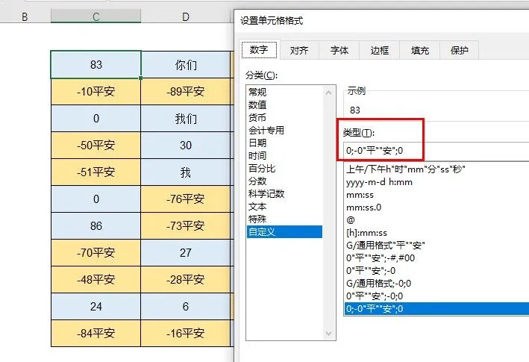This screenshot has height=362, width=529.
Task: Select the 边框 tab
Action: coord(380,50)
